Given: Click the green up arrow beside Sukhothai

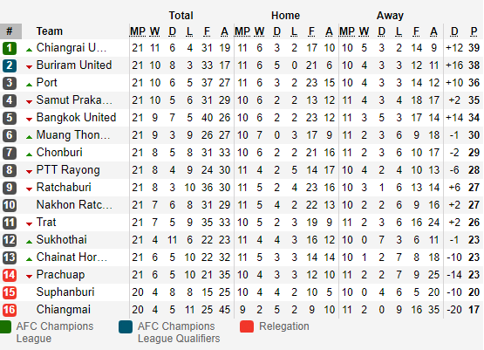Looking at the screenshot, I should [x=30, y=242].
